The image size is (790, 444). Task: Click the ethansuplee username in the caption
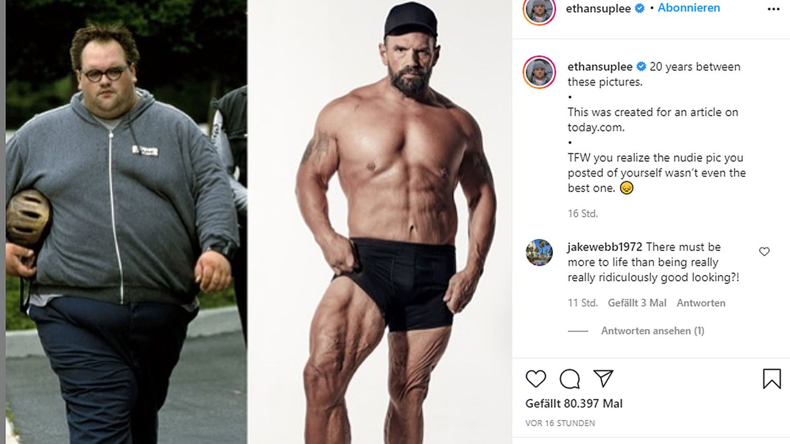(600, 66)
